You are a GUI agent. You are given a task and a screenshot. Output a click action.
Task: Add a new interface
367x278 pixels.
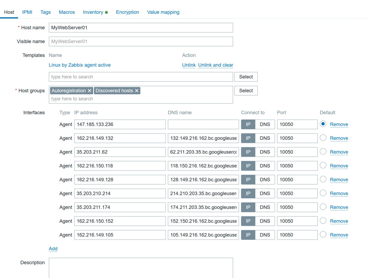point(53,249)
